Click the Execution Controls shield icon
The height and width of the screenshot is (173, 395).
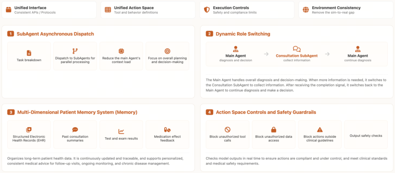click(x=207, y=10)
